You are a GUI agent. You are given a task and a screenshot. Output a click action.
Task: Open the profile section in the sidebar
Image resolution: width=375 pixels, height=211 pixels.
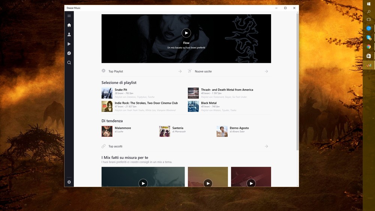pos(69,34)
